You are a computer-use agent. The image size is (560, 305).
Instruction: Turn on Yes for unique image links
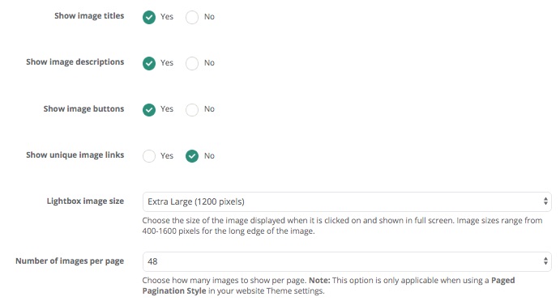[149, 156]
